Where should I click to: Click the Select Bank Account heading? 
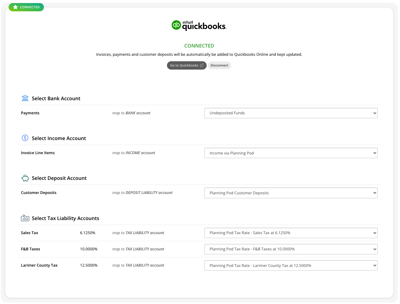[x=56, y=98]
